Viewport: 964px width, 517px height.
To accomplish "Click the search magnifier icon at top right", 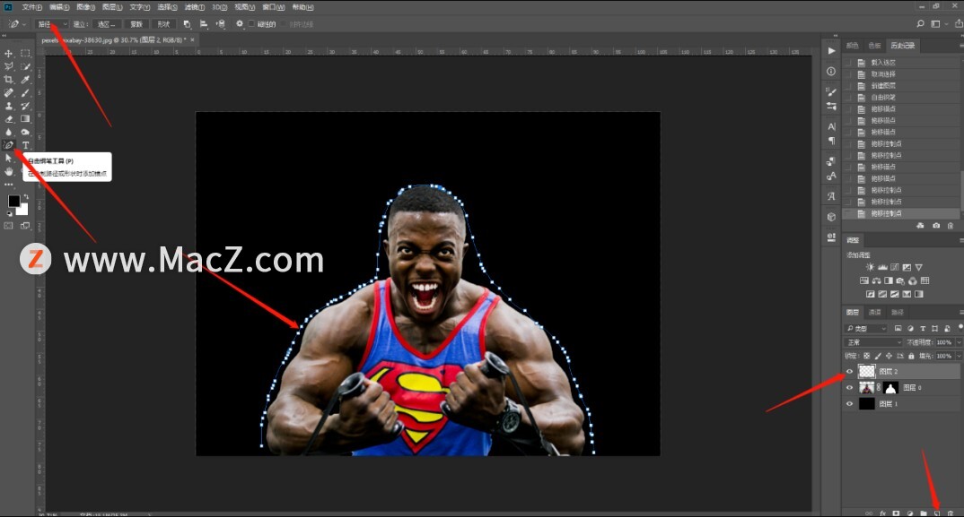I will tap(920, 24).
